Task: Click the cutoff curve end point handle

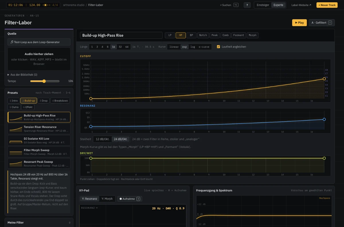Action: pyautogui.click(x=324, y=79)
